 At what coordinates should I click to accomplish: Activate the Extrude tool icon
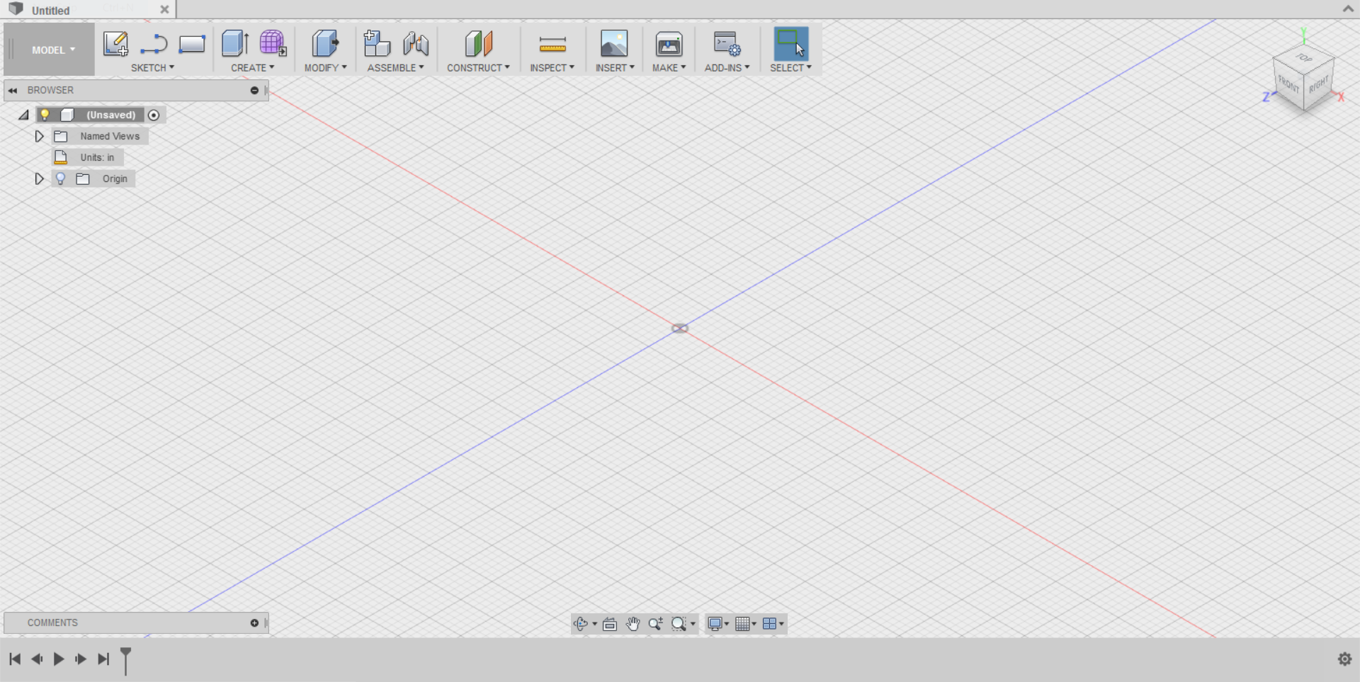tap(234, 44)
